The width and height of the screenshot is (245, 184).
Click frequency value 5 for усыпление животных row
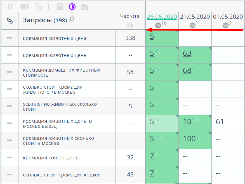tap(130, 106)
